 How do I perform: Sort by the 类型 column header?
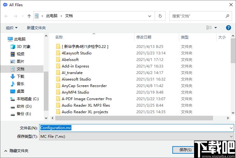185,37
